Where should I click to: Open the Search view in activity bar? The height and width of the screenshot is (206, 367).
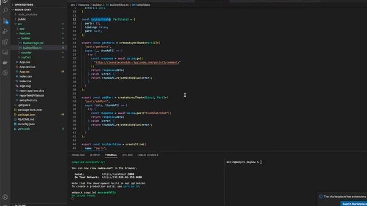tap(5, 10)
